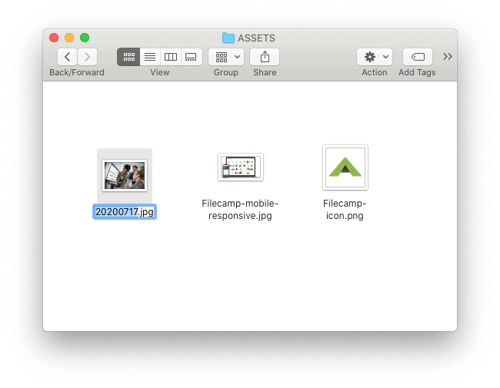Select the Filecamp-mobile-responsive.jpg thumbnail
The height and width of the screenshot is (388, 500).
point(241,167)
